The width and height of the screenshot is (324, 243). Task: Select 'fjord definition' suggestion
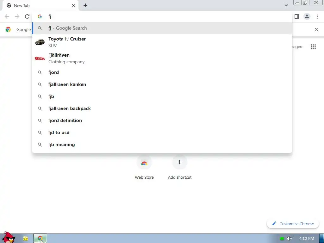click(162, 121)
